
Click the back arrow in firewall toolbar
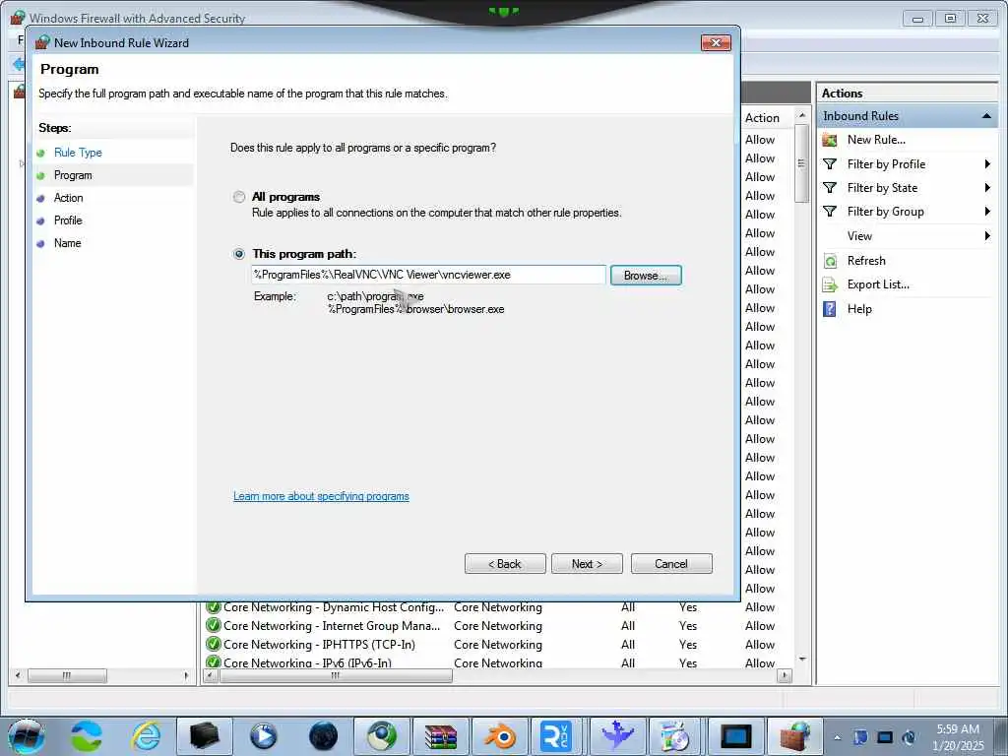click(19, 64)
